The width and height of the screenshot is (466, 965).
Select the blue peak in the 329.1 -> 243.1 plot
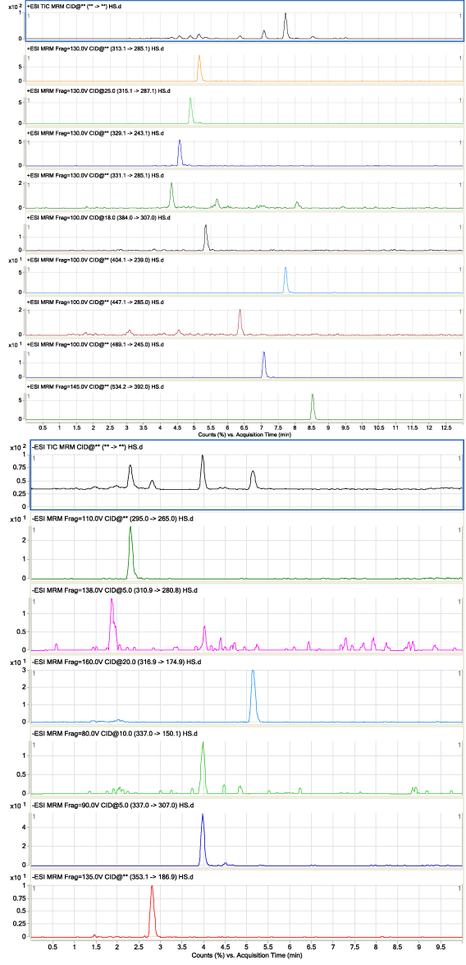click(x=180, y=152)
